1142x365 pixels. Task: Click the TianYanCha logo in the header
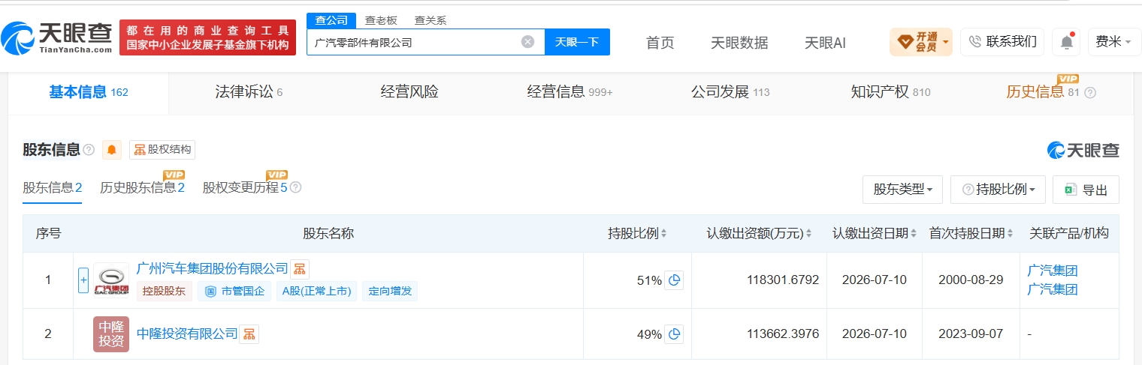[x=57, y=37]
